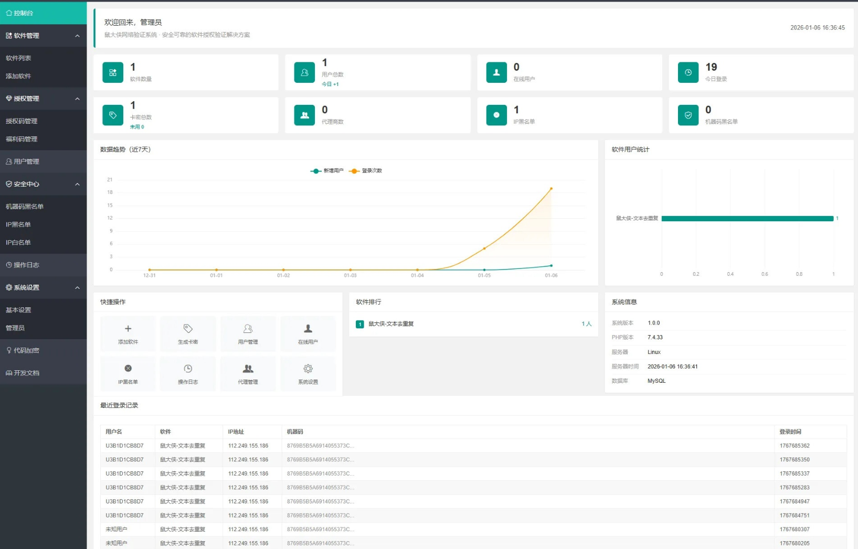Screen dimensions: 858x549
Task: Open 操作日志 clock icon shortcut
Action: pyautogui.click(x=188, y=369)
